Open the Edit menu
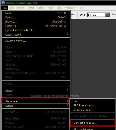Viewport: 116px width, 130px height. point(12,8)
